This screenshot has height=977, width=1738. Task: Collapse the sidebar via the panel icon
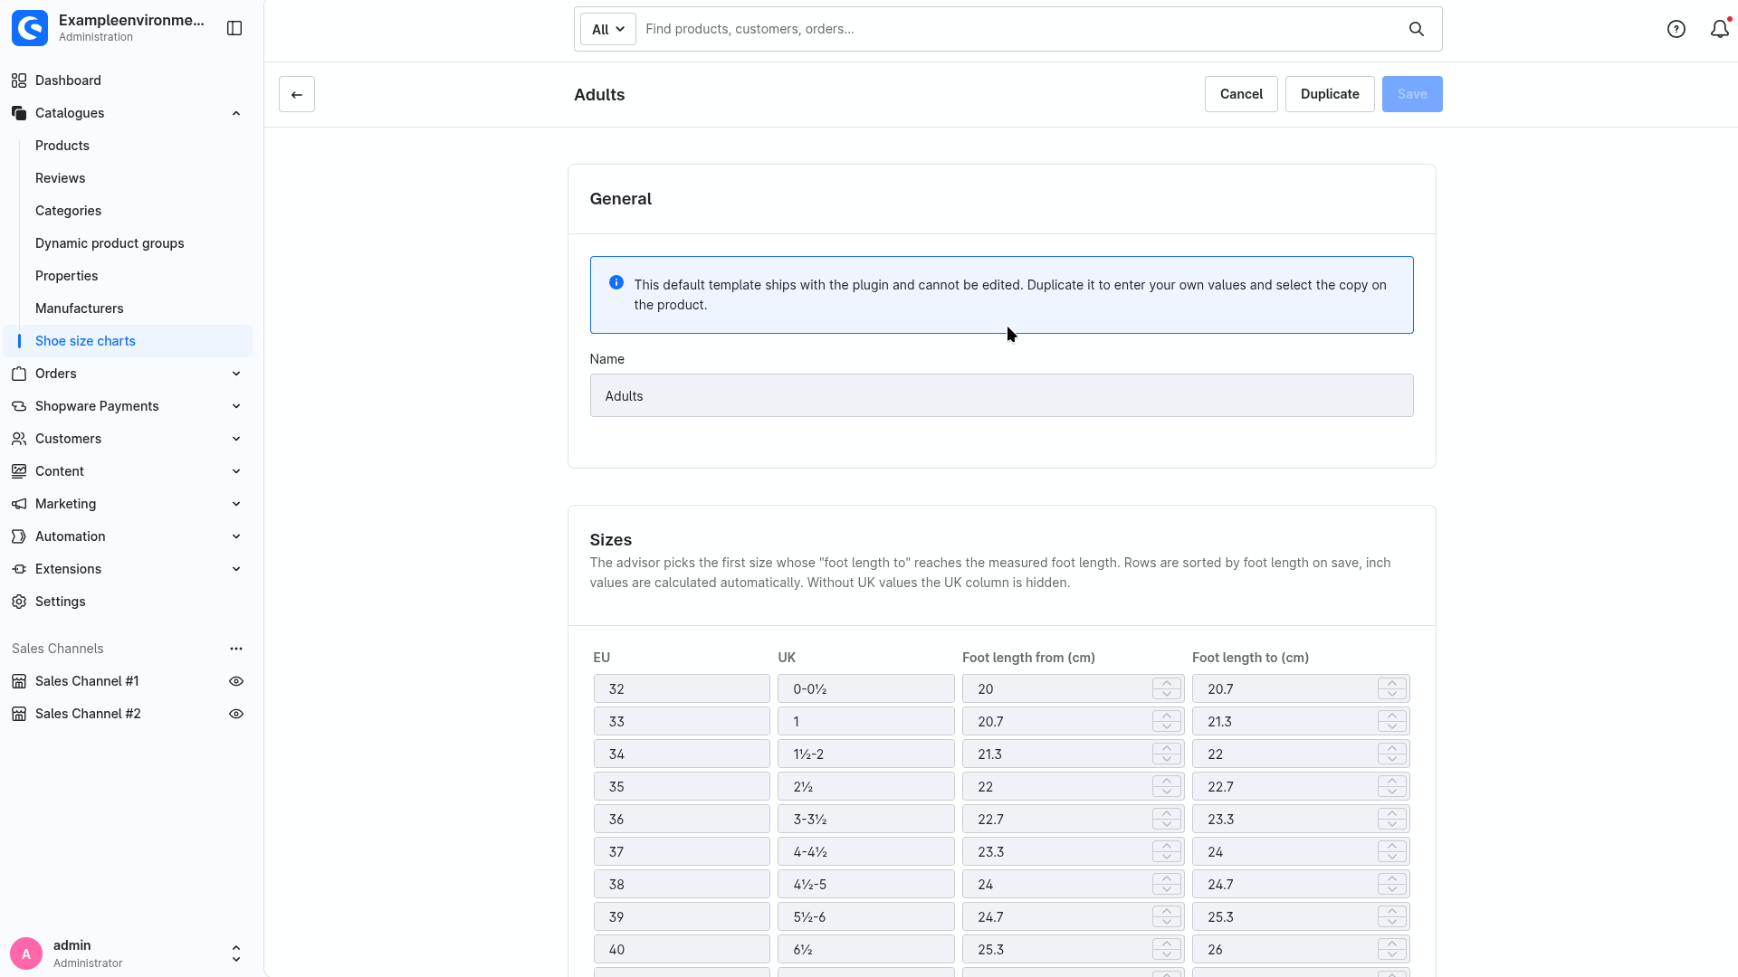pos(234,28)
